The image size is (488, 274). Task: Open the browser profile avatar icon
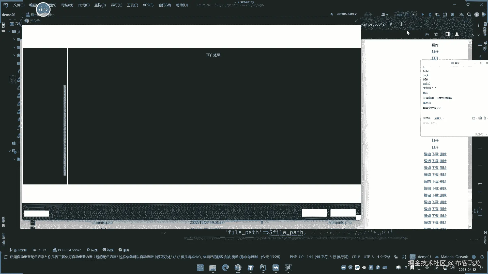tap(457, 34)
